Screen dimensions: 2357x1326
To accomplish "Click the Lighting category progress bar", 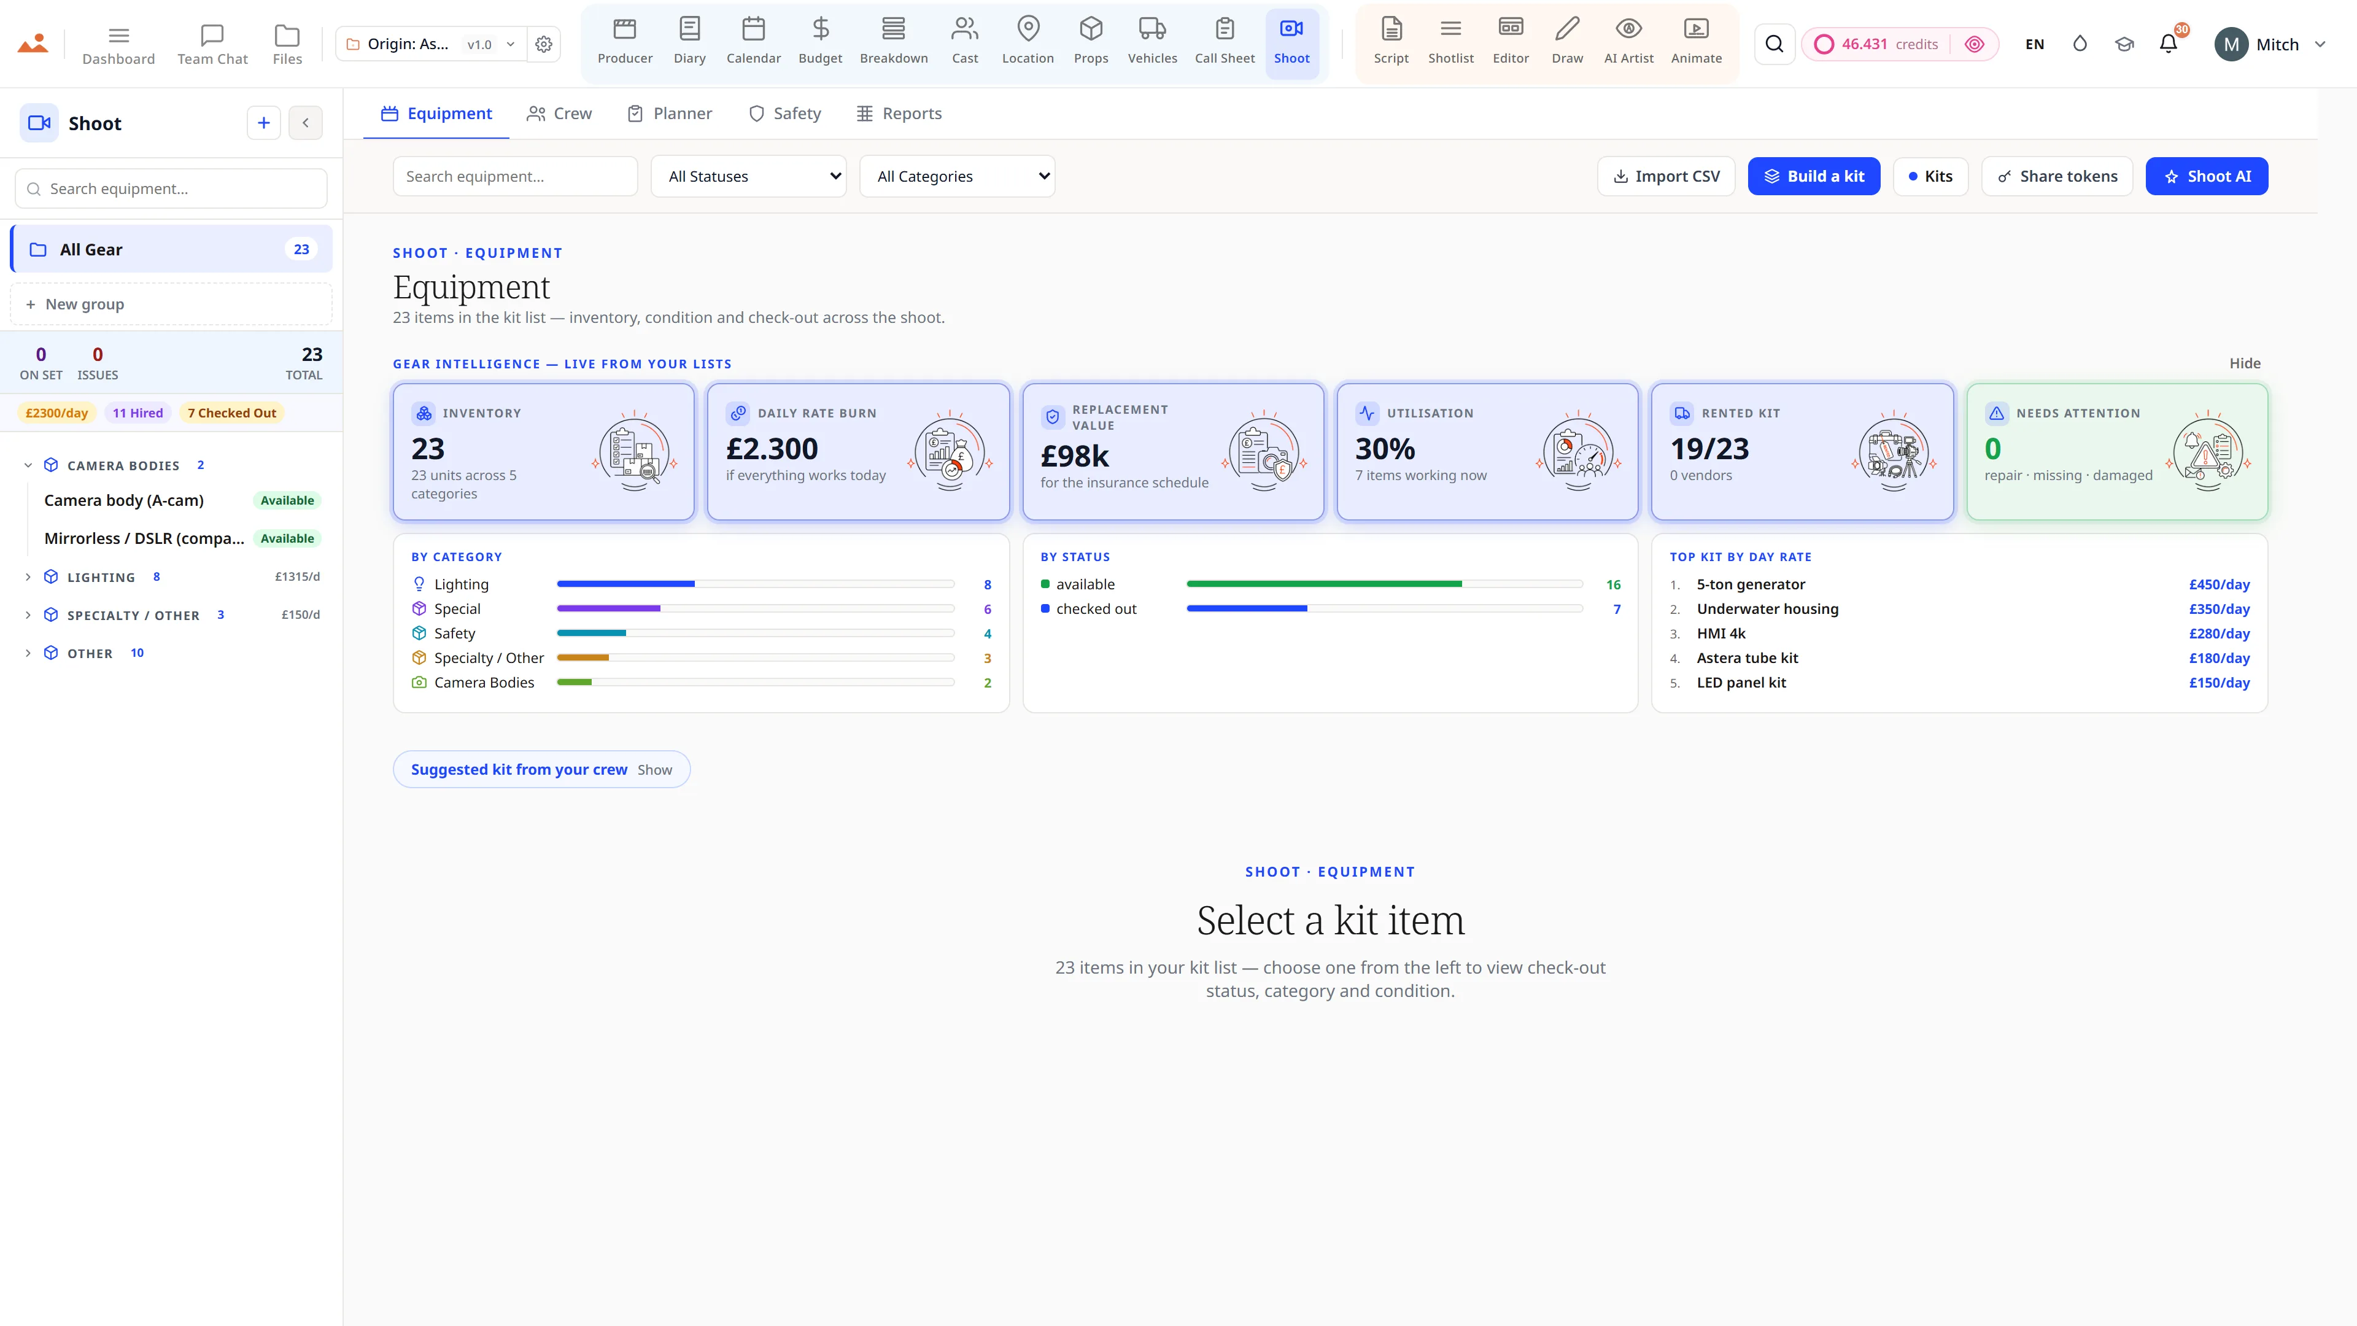I will (x=755, y=584).
